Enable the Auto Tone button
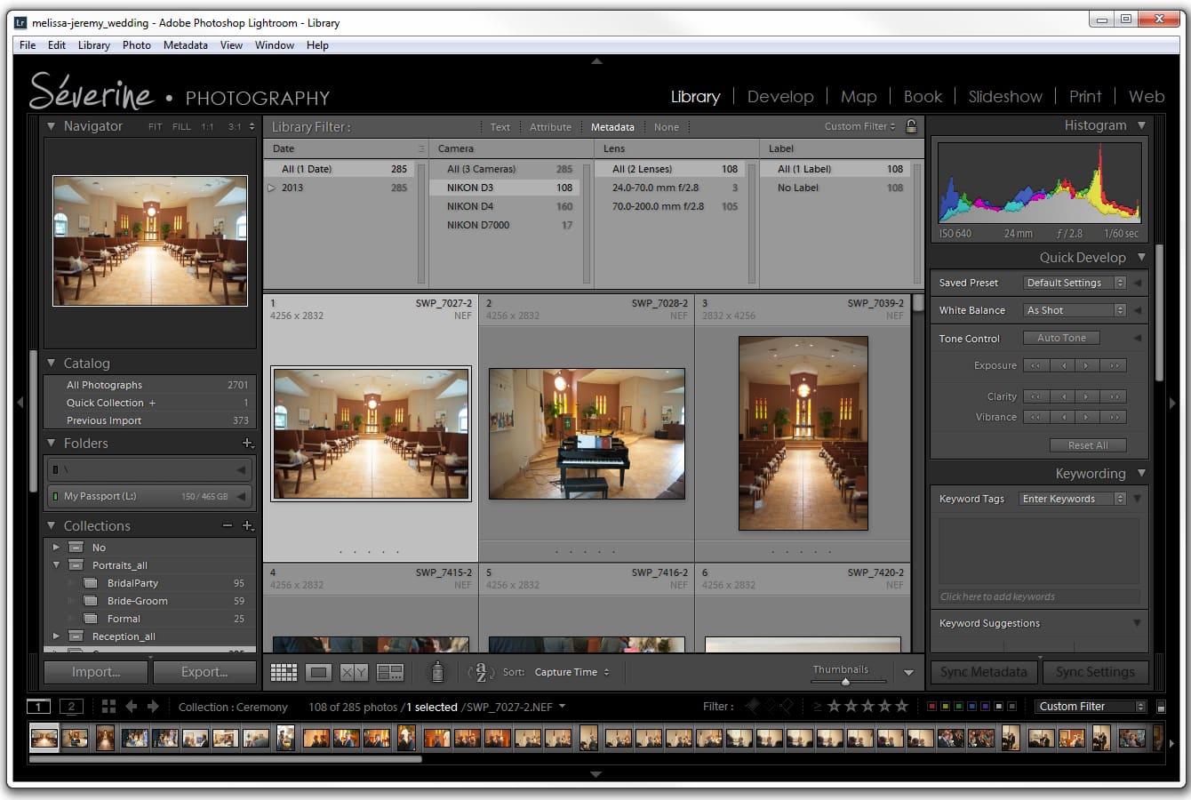This screenshot has height=800, width=1191. click(x=1061, y=338)
